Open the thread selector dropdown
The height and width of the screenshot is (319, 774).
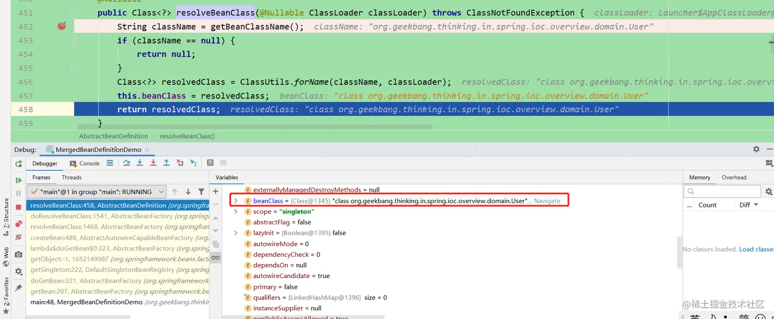tap(96, 192)
